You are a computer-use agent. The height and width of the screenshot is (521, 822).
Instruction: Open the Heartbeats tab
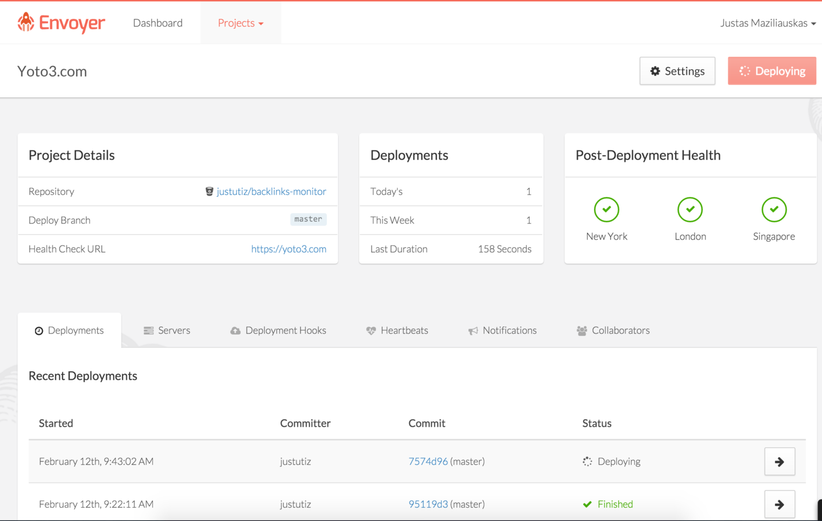[397, 330]
